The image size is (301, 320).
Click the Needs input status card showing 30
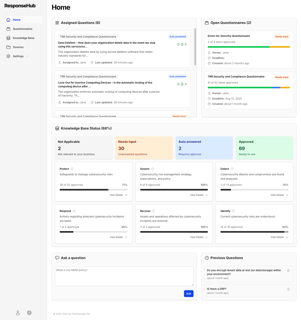click(144, 148)
